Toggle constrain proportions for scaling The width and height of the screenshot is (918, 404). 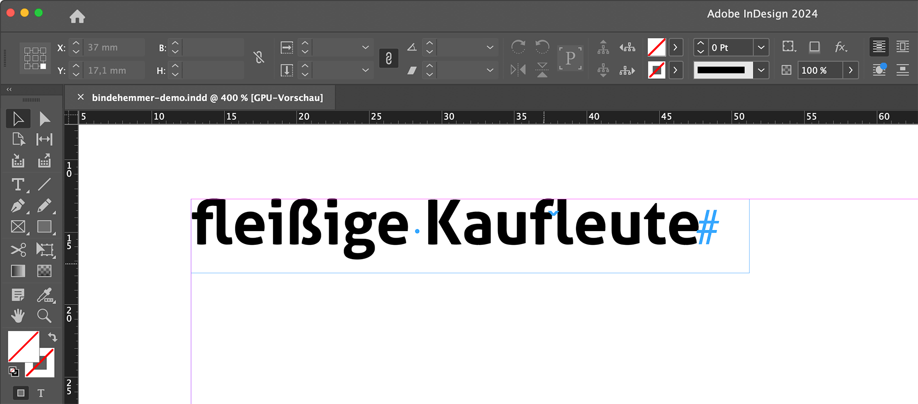(389, 58)
